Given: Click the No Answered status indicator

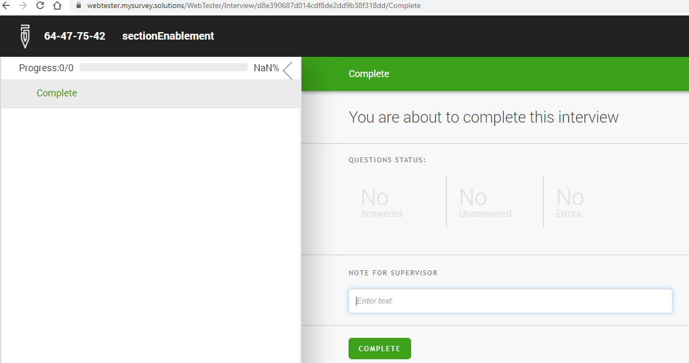Looking at the screenshot, I should point(381,202).
